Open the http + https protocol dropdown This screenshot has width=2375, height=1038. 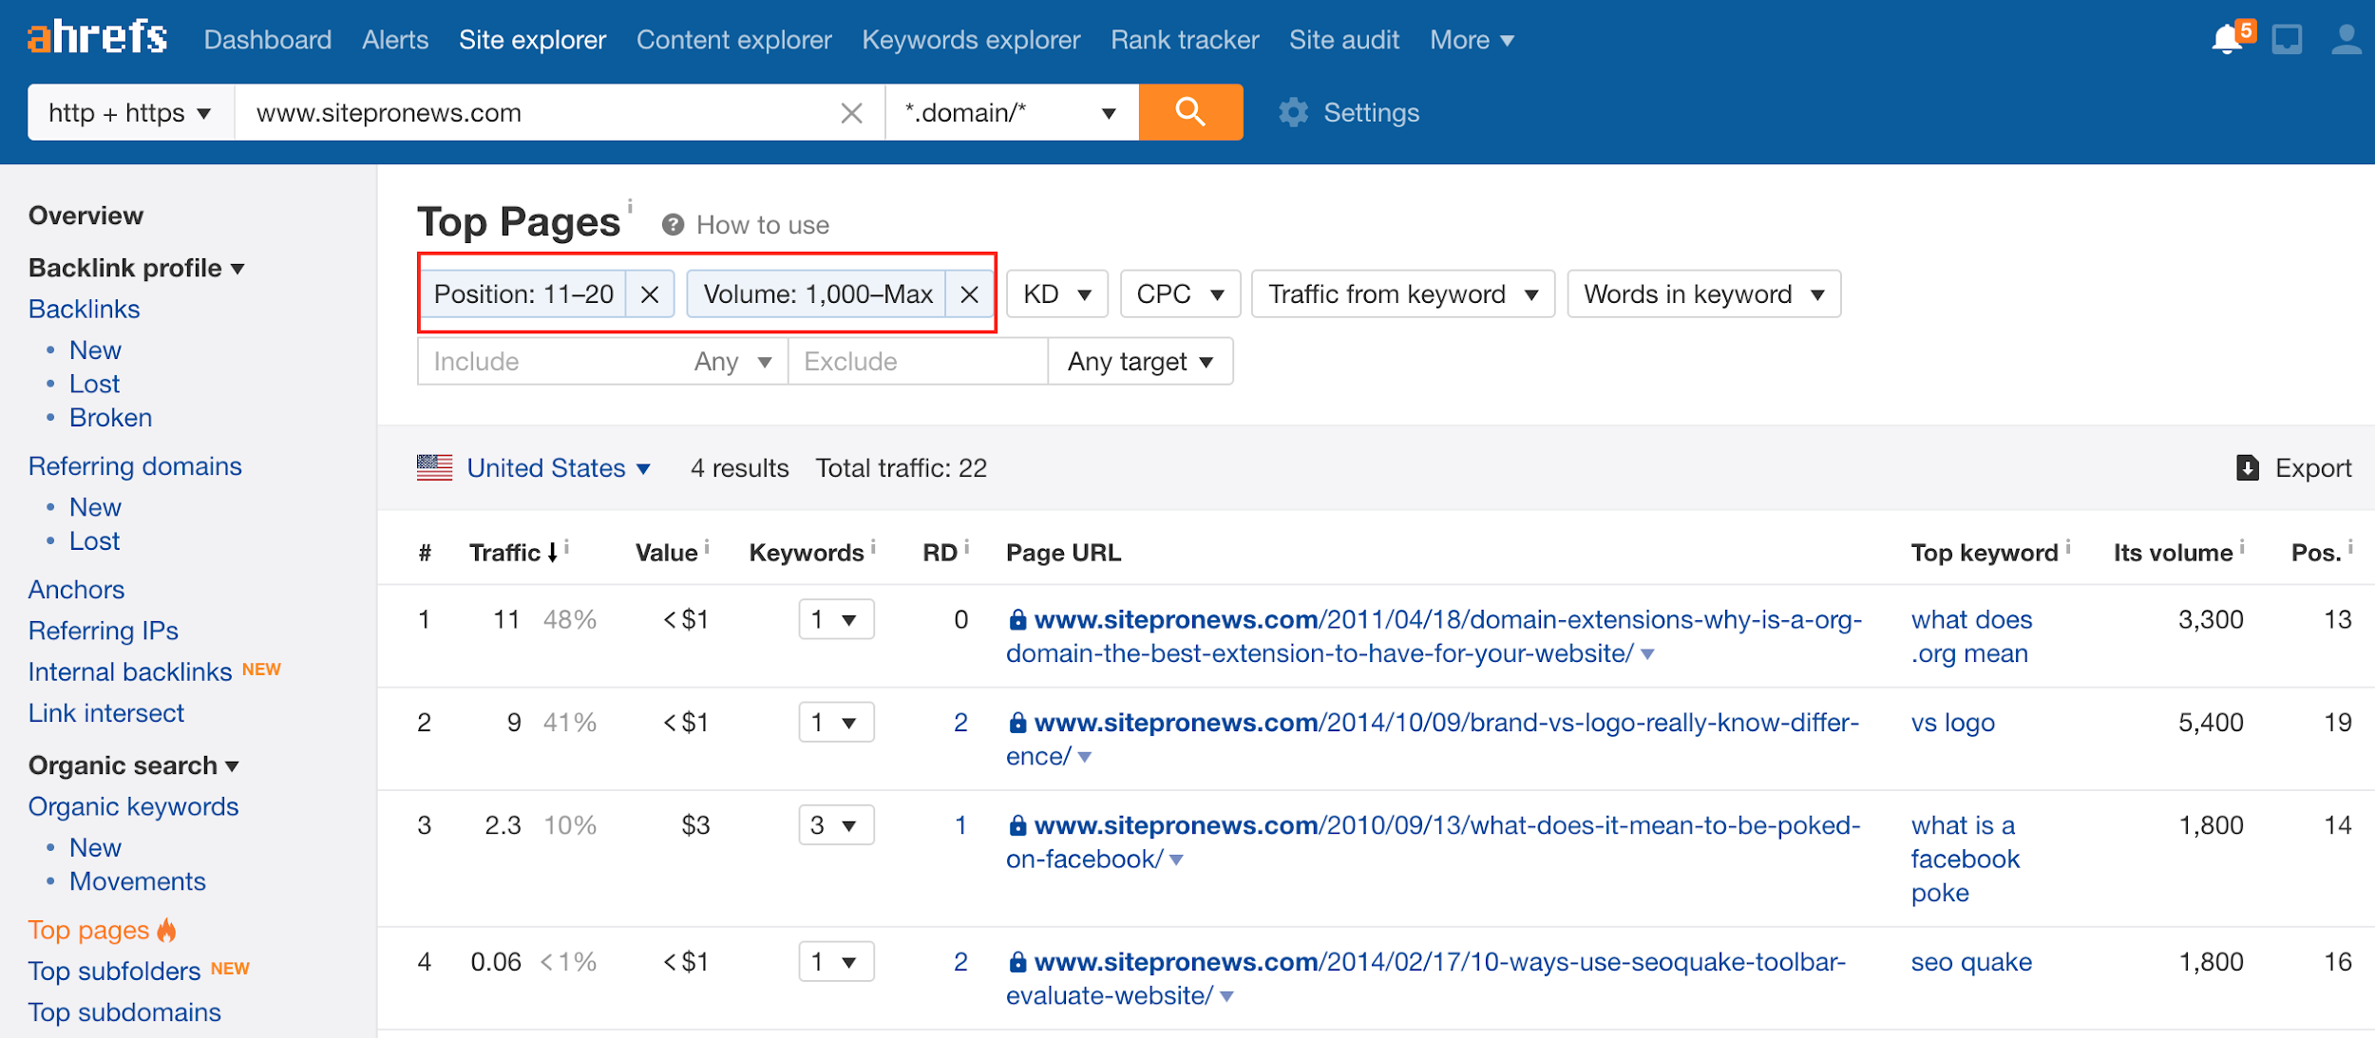(131, 112)
